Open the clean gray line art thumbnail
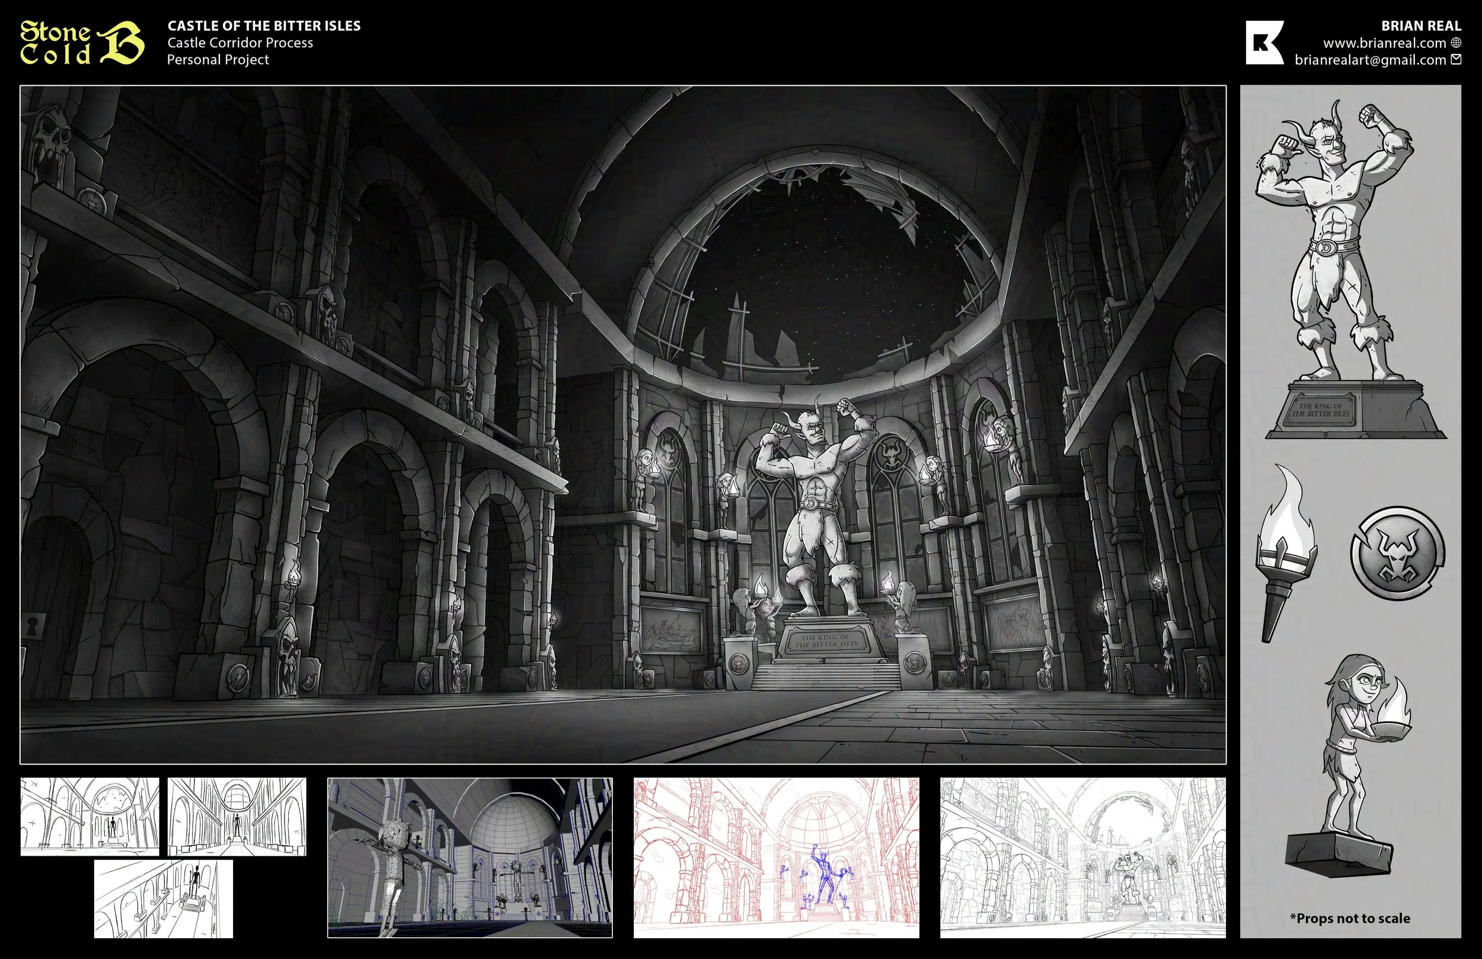Viewport: 1482px width, 959px height. coord(1082,858)
